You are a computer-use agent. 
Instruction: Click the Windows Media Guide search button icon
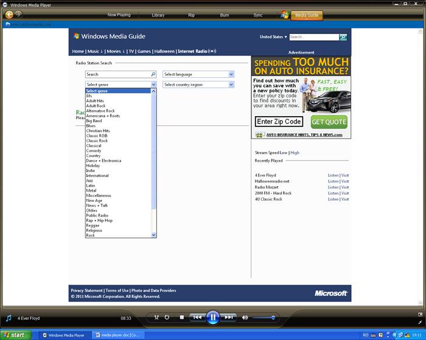coord(343,37)
